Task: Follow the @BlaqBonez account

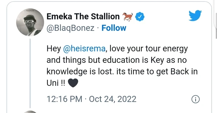Action: tap(114, 28)
